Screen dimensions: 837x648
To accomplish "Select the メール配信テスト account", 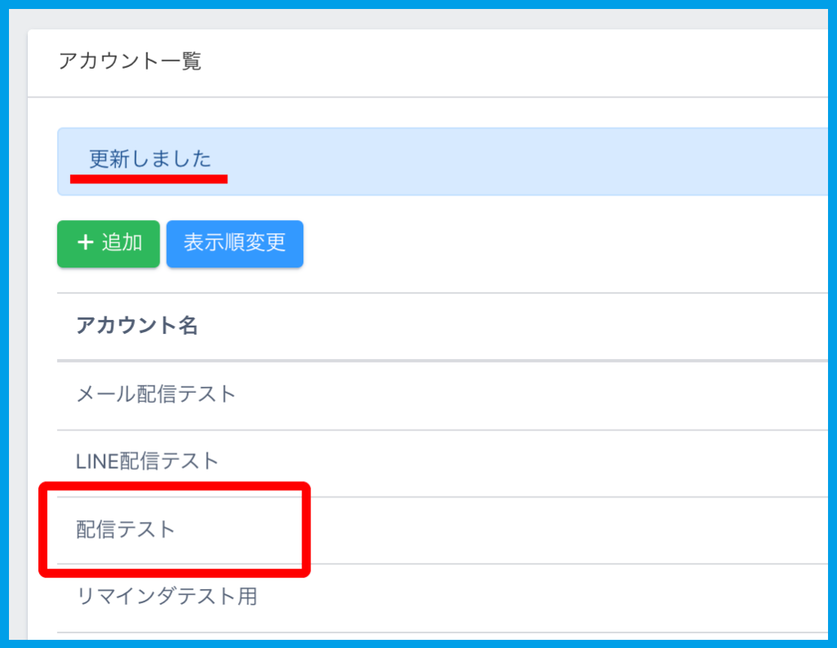I will (155, 394).
